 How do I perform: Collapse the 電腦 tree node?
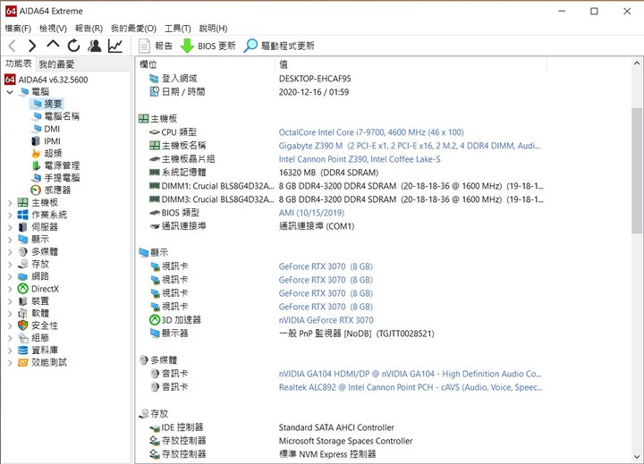click(10, 92)
